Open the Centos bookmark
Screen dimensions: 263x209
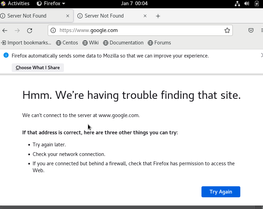click(x=67, y=43)
